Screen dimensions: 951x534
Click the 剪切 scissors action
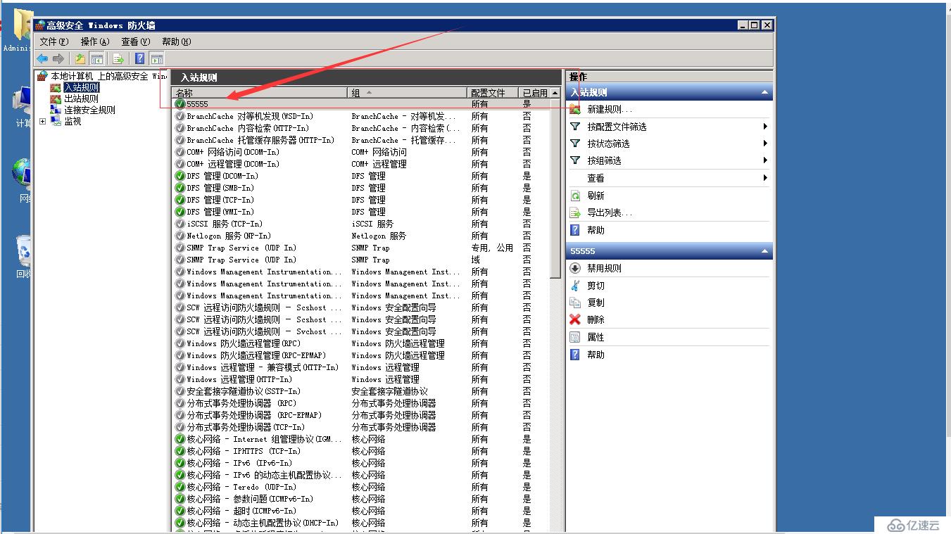[596, 286]
